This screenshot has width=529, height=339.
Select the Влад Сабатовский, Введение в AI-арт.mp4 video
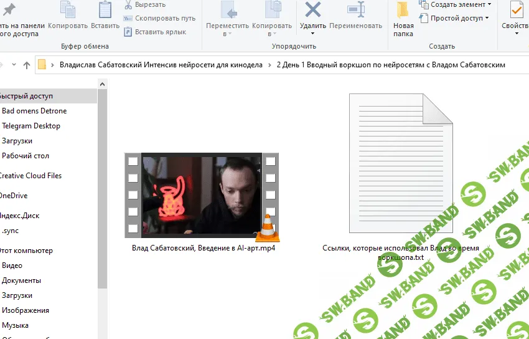pyautogui.click(x=202, y=196)
